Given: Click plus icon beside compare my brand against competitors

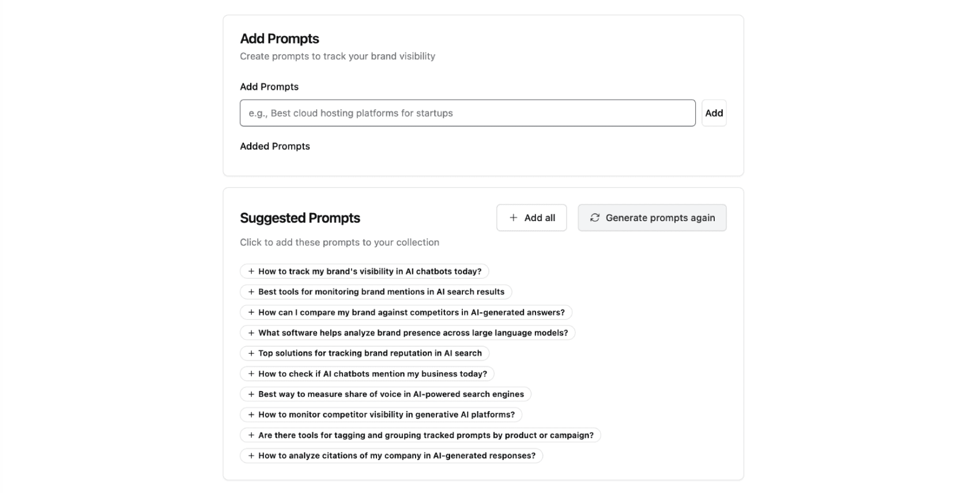Looking at the screenshot, I should [x=251, y=312].
